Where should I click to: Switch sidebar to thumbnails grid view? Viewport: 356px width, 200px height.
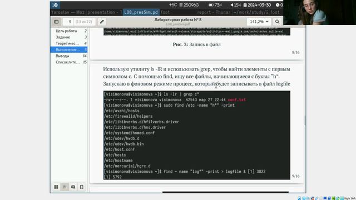[x=56, y=187]
